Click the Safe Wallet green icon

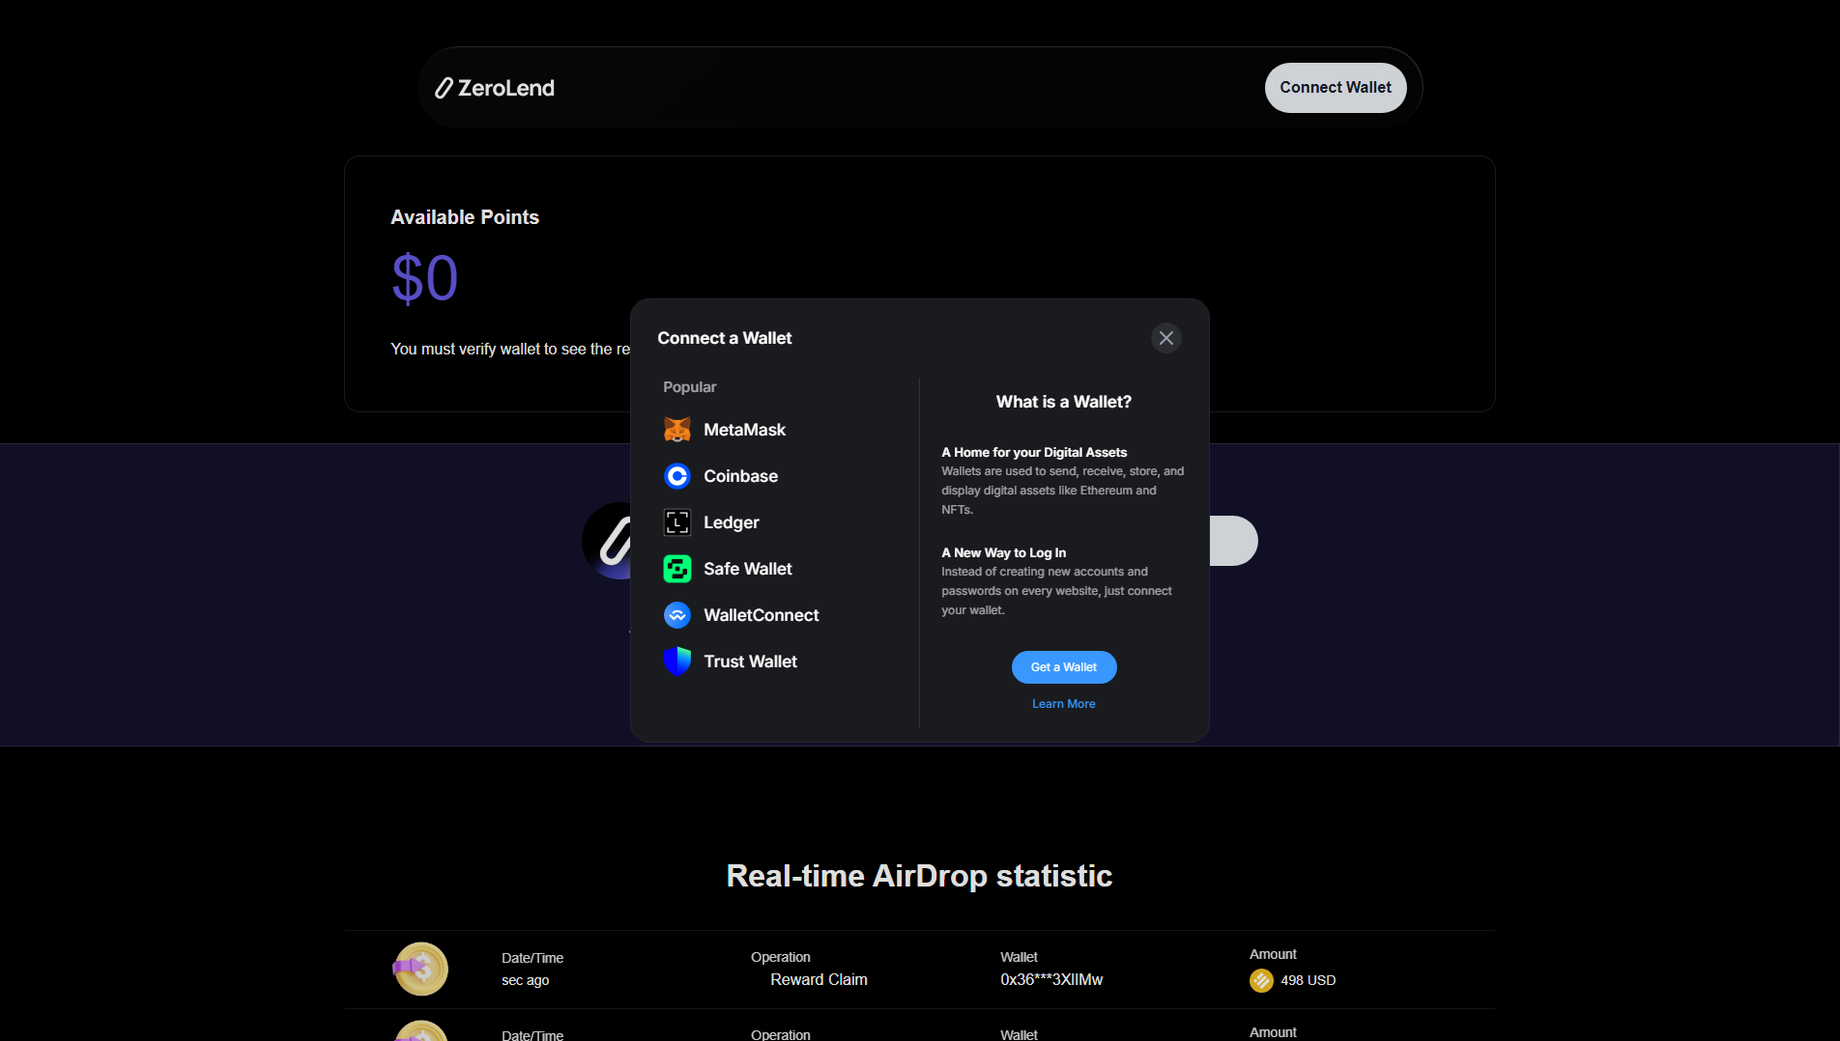pos(677,569)
